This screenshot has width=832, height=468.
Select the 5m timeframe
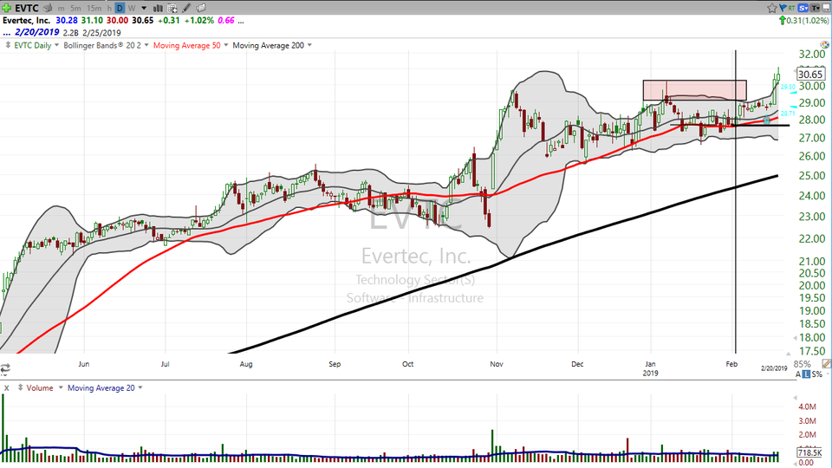[x=75, y=8]
